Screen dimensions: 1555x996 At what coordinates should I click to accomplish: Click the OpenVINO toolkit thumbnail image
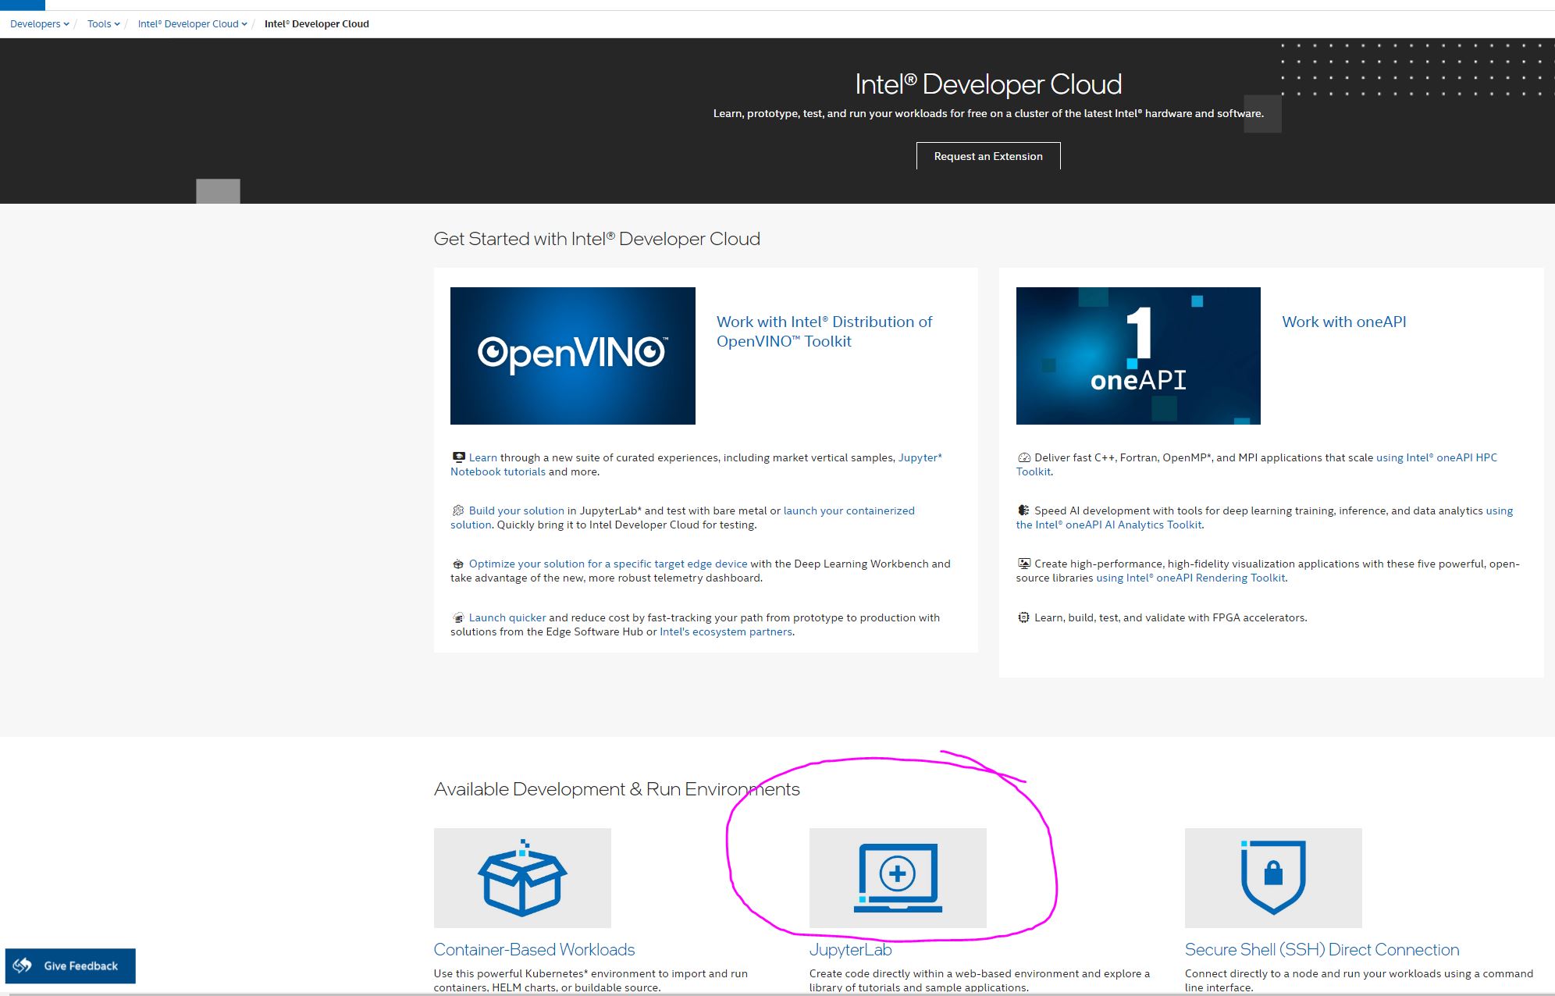point(572,355)
